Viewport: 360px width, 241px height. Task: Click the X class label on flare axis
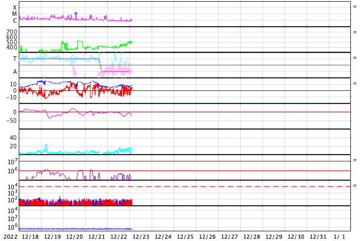coord(14,7)
